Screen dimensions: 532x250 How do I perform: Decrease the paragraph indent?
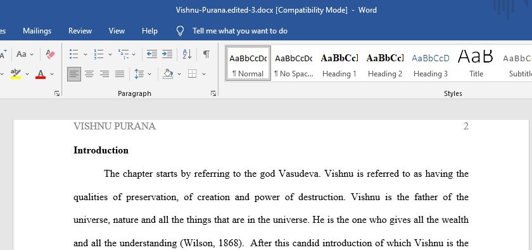point(151,54)
